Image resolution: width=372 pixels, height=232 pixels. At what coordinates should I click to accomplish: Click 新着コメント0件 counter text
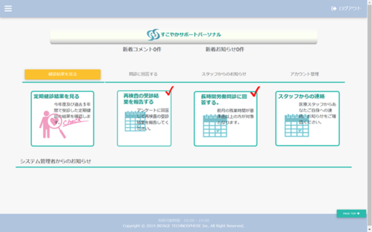pyautogui.click(x=142, y=50)
